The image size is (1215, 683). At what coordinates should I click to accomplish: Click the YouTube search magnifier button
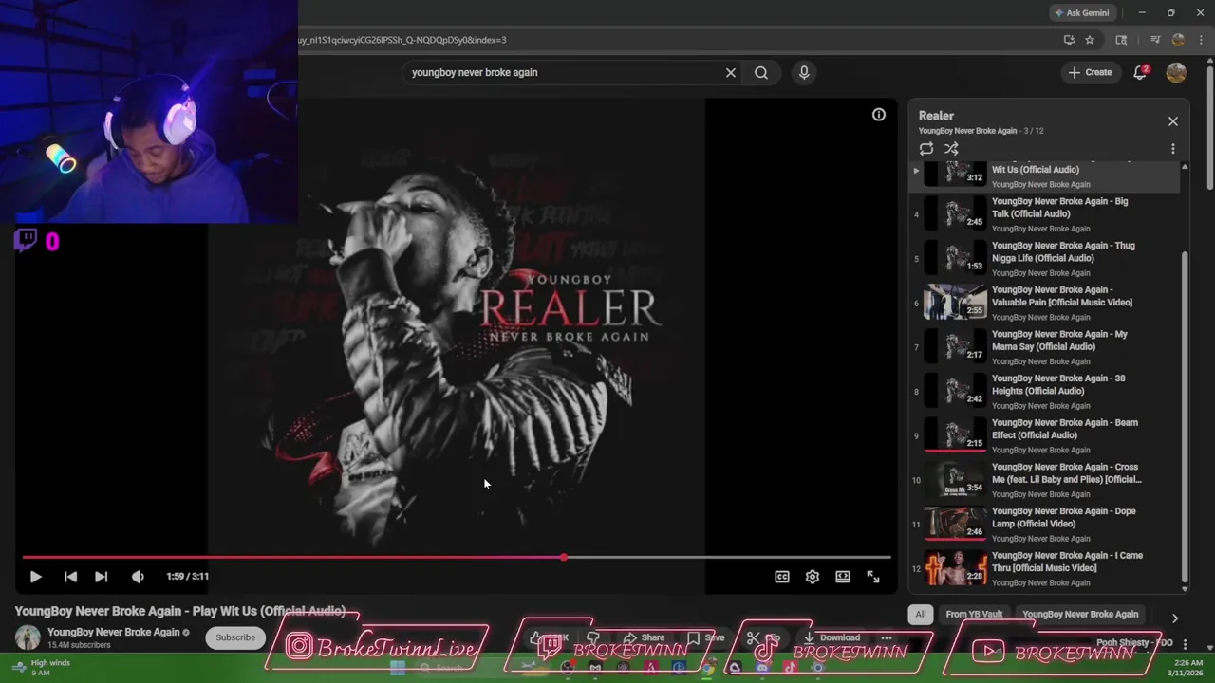point(761,72)
